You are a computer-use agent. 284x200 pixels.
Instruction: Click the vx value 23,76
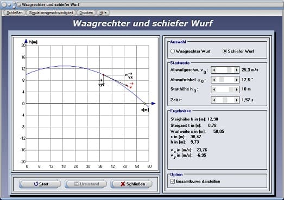coord(202,150)
